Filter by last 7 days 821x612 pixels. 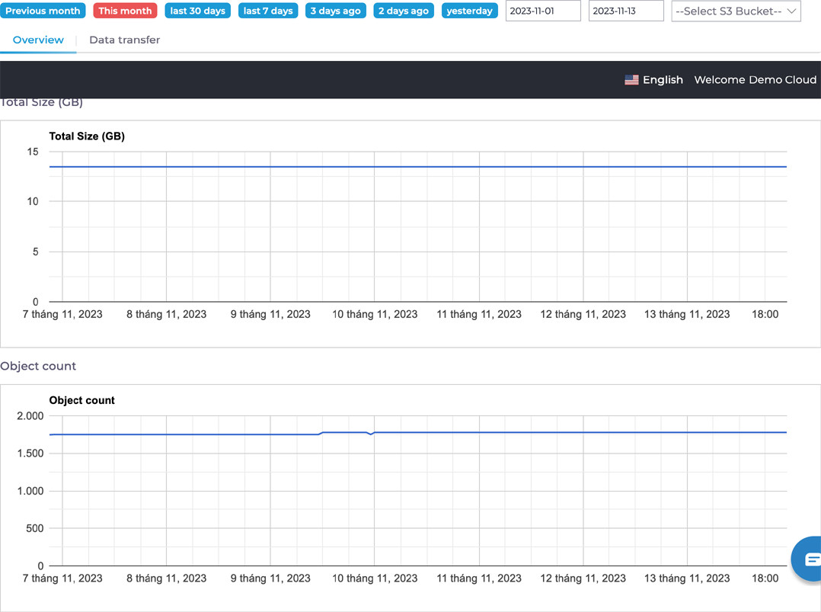click(x=268, y=11)
